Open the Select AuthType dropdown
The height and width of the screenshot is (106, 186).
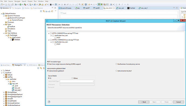tap(77, 81)
